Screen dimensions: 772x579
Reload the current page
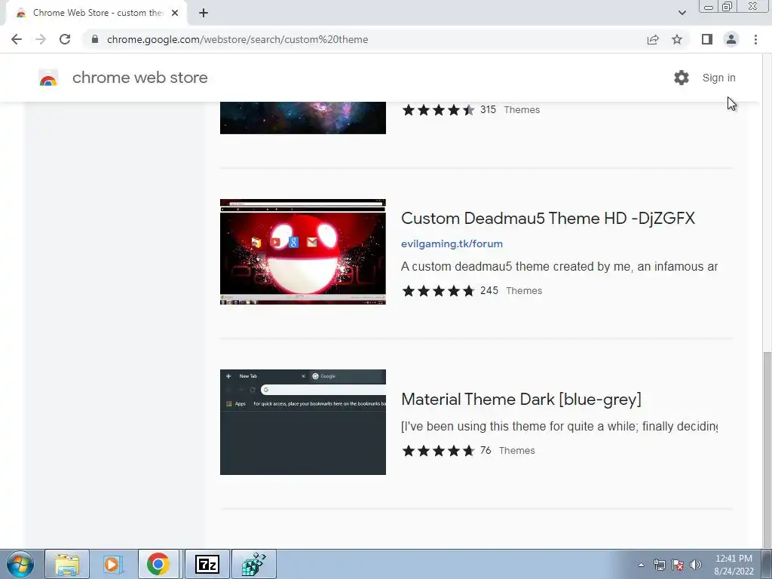65,39
